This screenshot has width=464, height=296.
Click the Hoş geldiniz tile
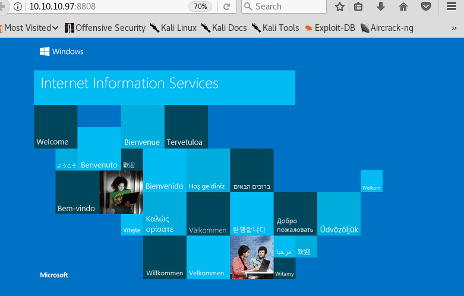(x=208, y=170)
